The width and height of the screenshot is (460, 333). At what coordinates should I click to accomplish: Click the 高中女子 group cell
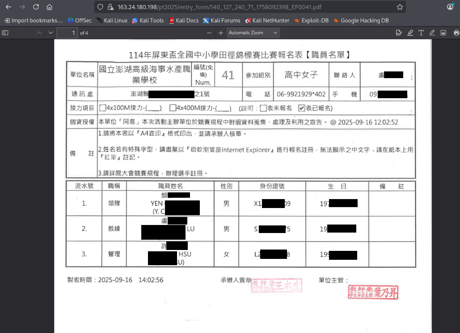pos(301,75)
